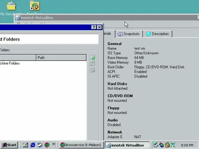199x149 pixels.
Task: Click the K-Meleon quick launch icon
Action: (47, 145)
